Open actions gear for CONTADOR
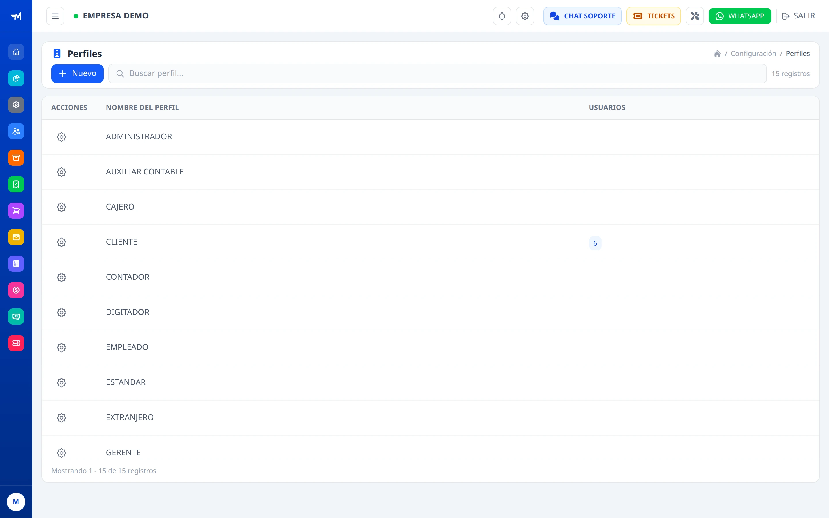The image size is (829, 518). (62, 277)
